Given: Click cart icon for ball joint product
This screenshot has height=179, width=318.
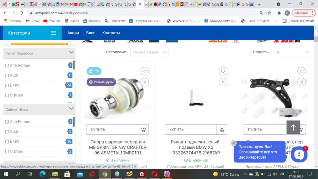Looking at the screenshot, I should [x=143, y=130].
